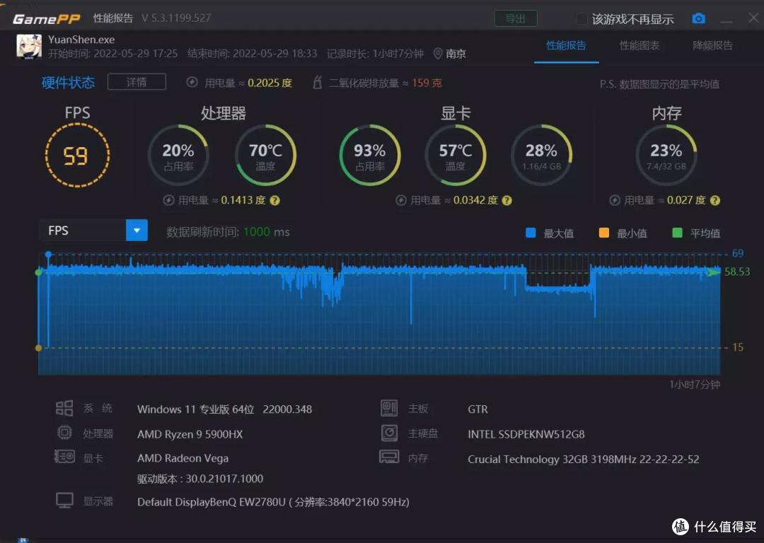Click the processor 70°C 温度 gauge
The width and height of the screenshot is (764, 543).
click(265, 156)
